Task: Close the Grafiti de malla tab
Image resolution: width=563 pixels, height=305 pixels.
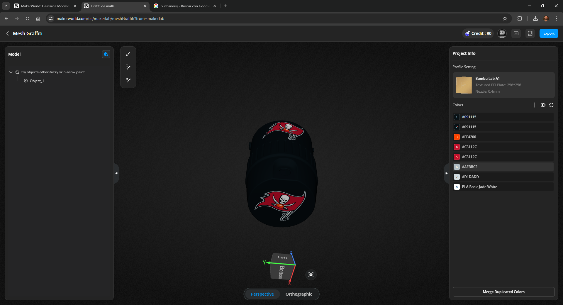Action: (145, 6)
